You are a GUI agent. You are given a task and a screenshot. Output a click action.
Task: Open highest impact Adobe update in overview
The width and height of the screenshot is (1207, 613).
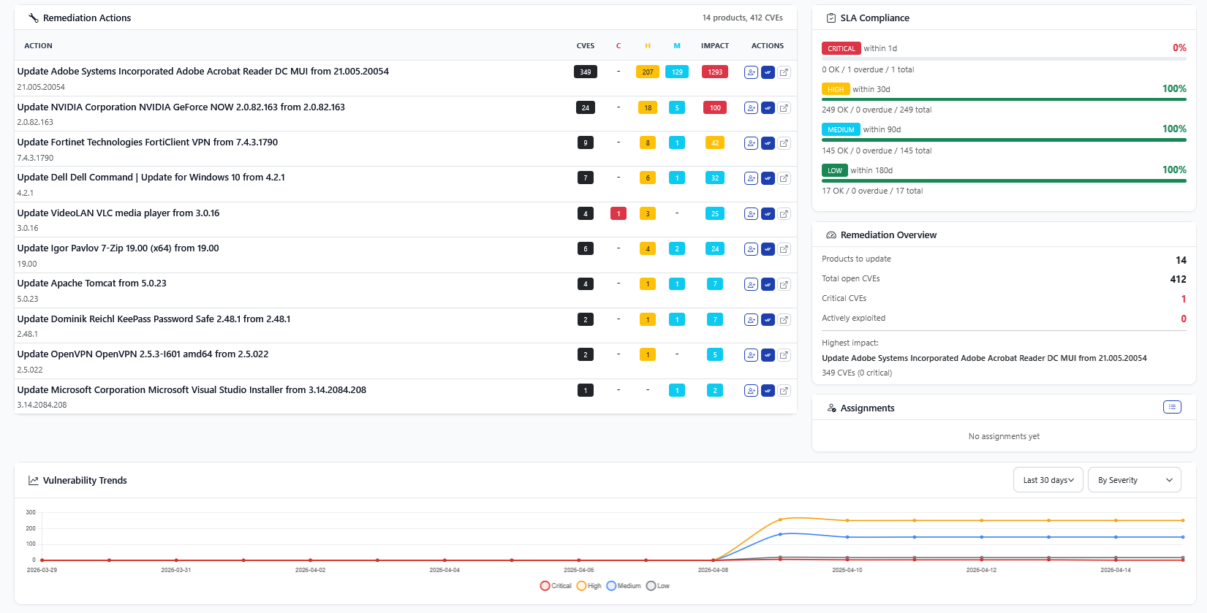[x=984, y=358]
